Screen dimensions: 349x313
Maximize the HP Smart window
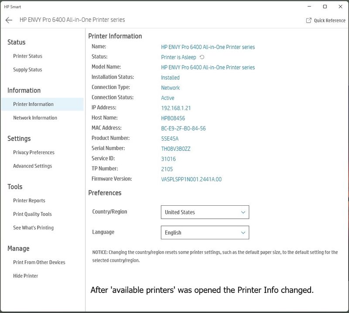[325, 7]
